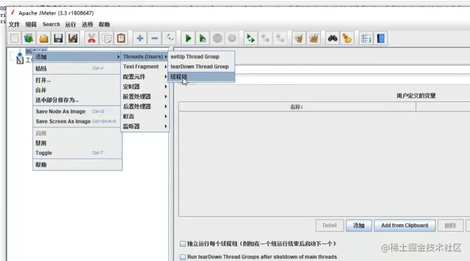
Task: Select the test plan tree node icon
Action: tap(20, 52)
